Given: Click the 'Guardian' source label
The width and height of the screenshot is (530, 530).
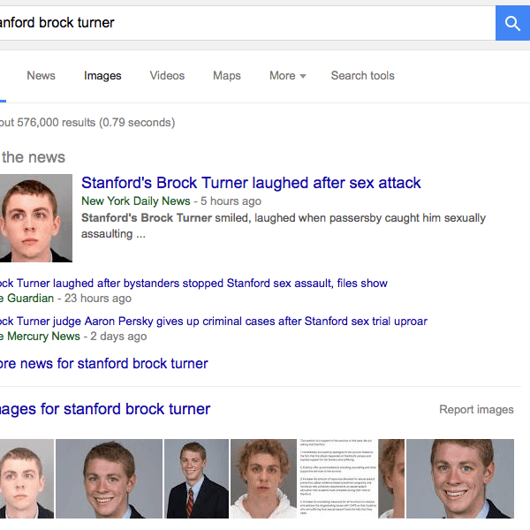Looking at the screenshot, I should (x=30, y=299).
